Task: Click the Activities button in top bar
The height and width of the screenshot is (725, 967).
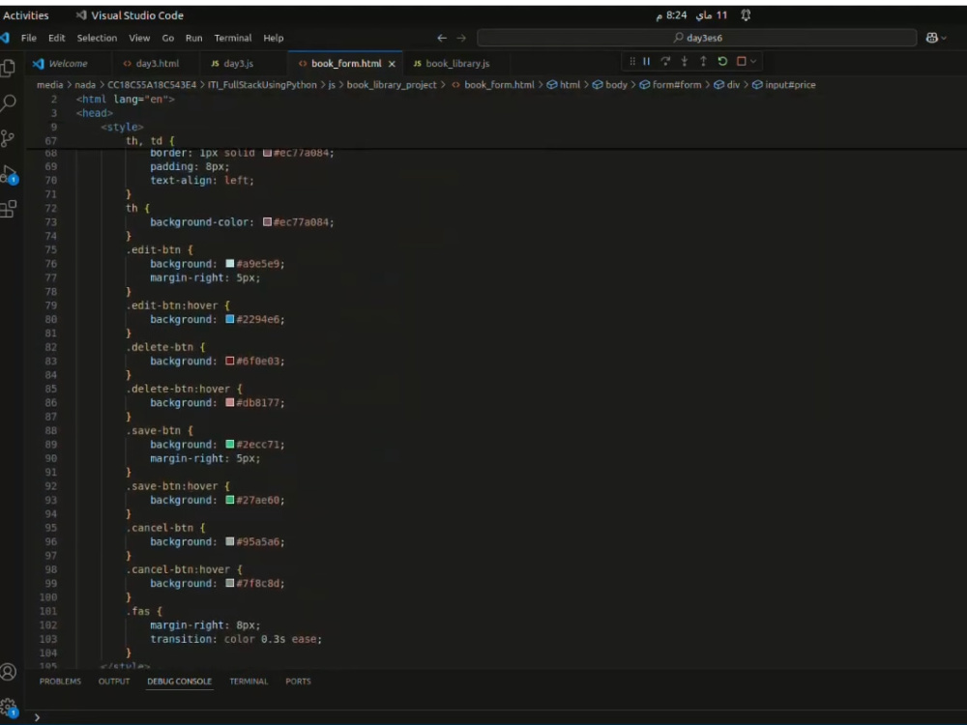Action: coord(25,15)
